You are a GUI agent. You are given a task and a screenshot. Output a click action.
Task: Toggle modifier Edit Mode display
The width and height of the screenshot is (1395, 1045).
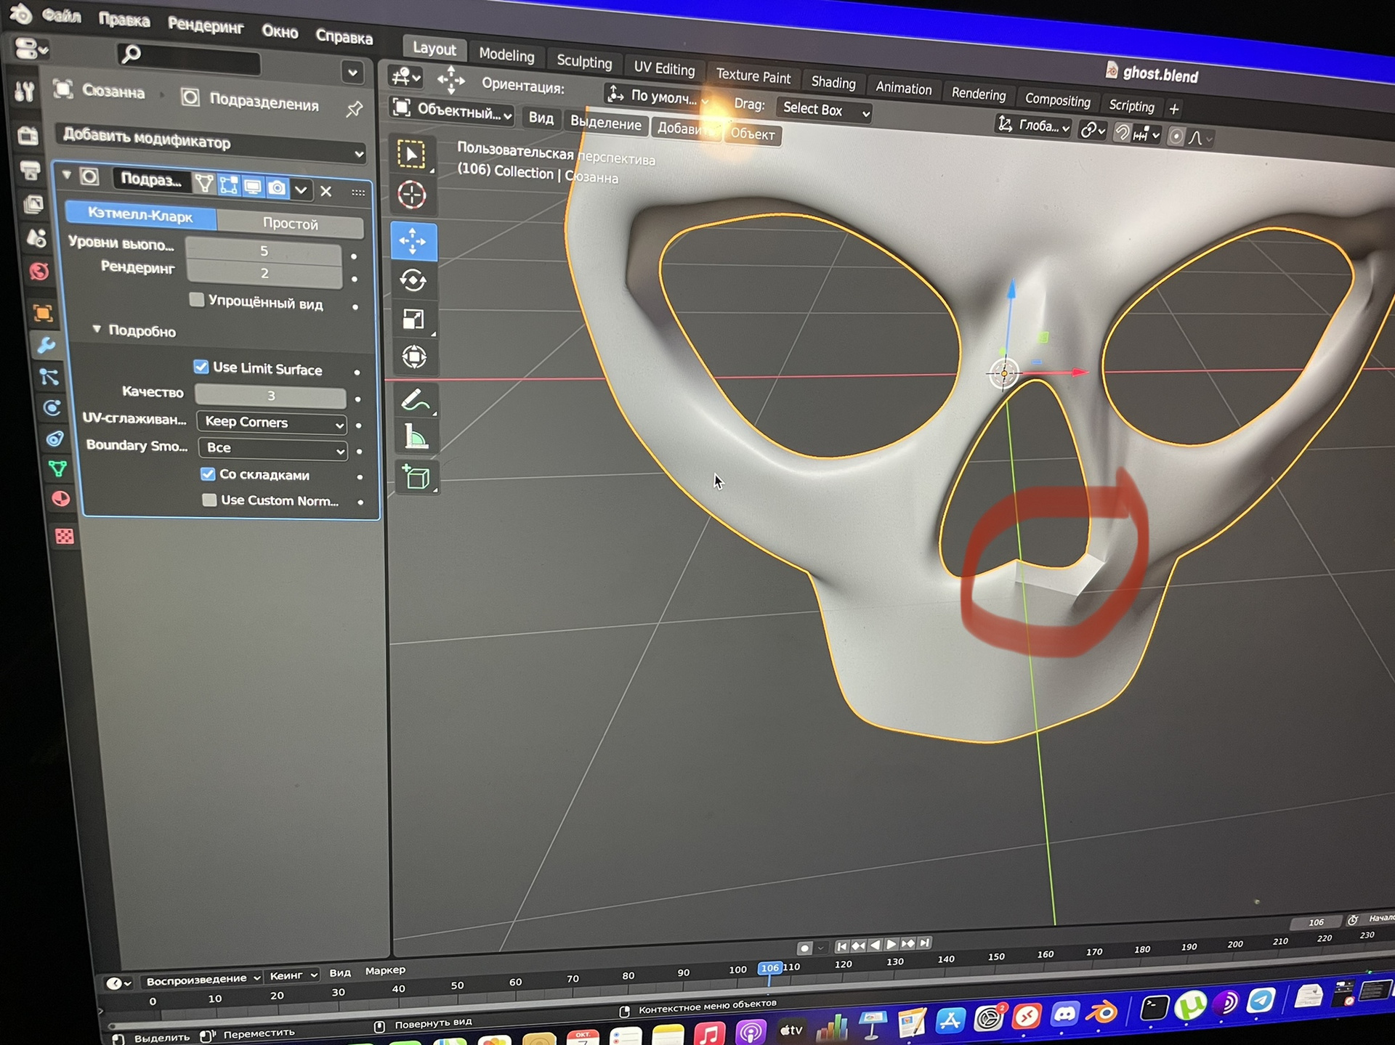coord(228,185)
